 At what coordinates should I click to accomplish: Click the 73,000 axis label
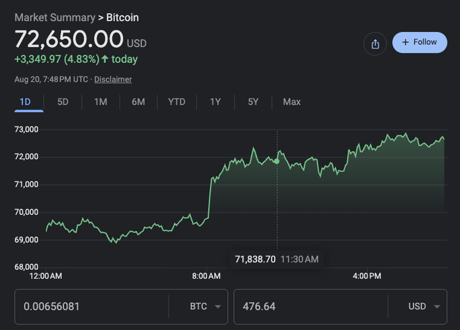pyautogui.click(x=26, y=129)
